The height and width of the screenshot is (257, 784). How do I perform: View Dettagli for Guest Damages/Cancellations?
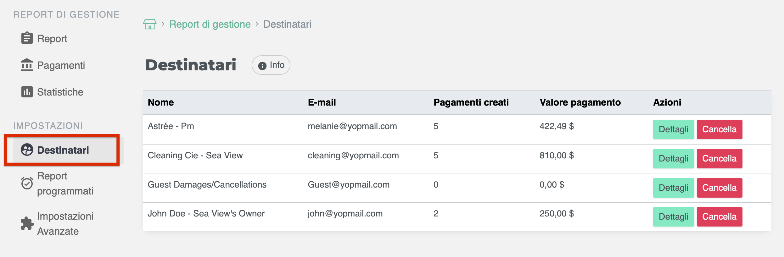[674, 188]
